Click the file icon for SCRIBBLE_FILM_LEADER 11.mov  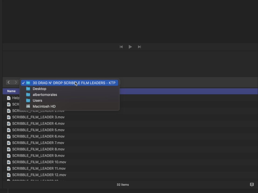point(9,169)
